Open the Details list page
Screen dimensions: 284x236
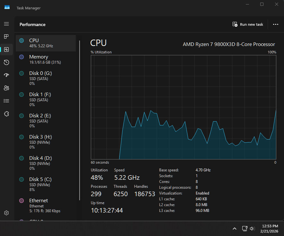pos(6,101)
